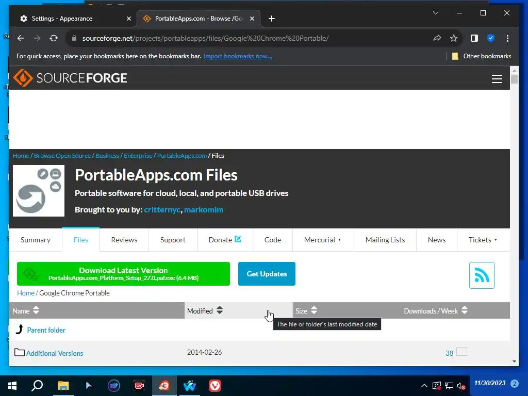
Task: Open the Code tab
Action: (273, 240)
